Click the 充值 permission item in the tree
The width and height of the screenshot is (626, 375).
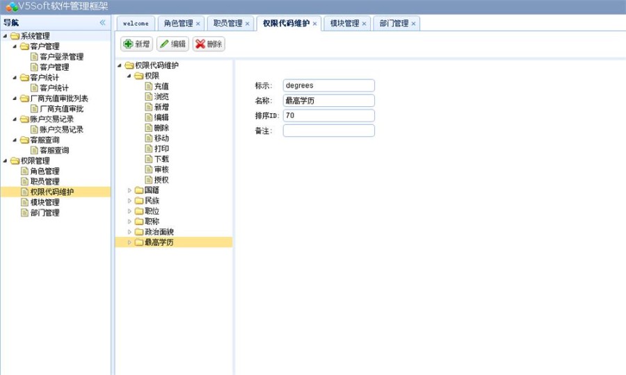click(161, 86)
